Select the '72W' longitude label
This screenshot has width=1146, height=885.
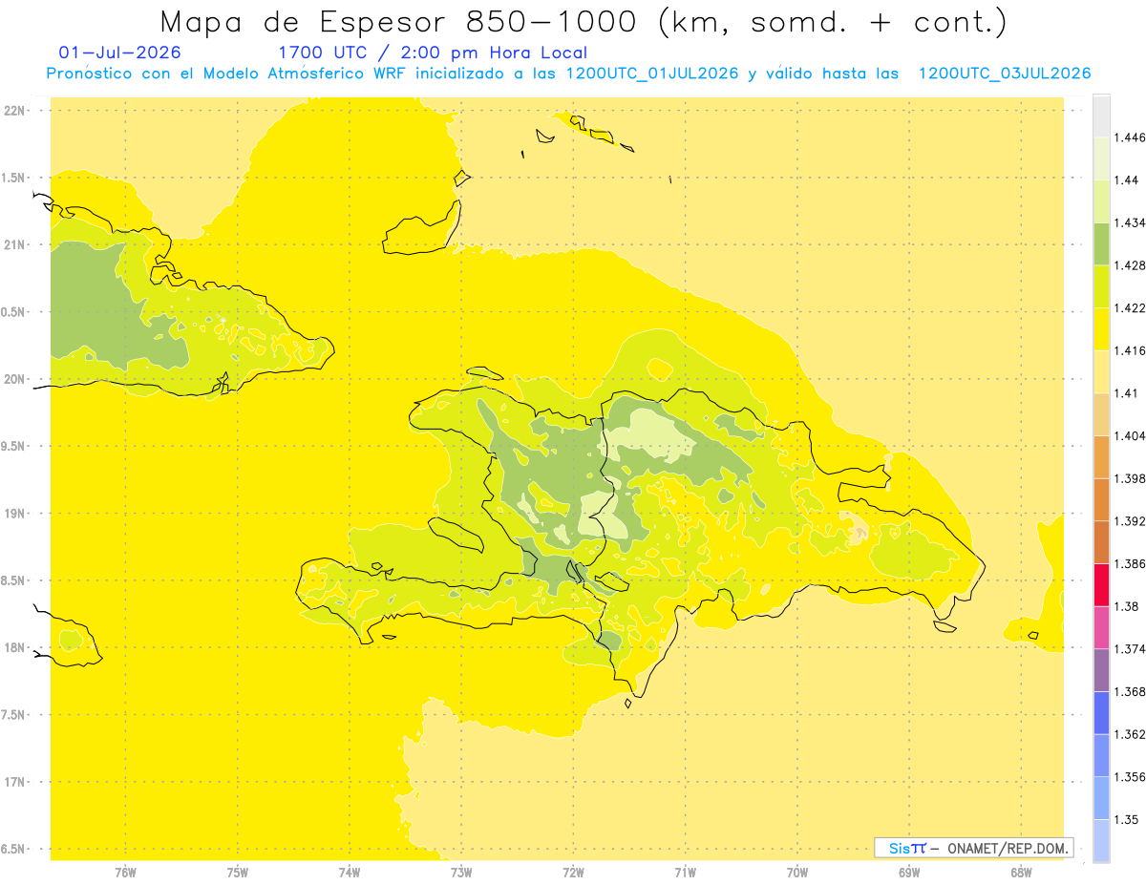click(x=573, y=873)
